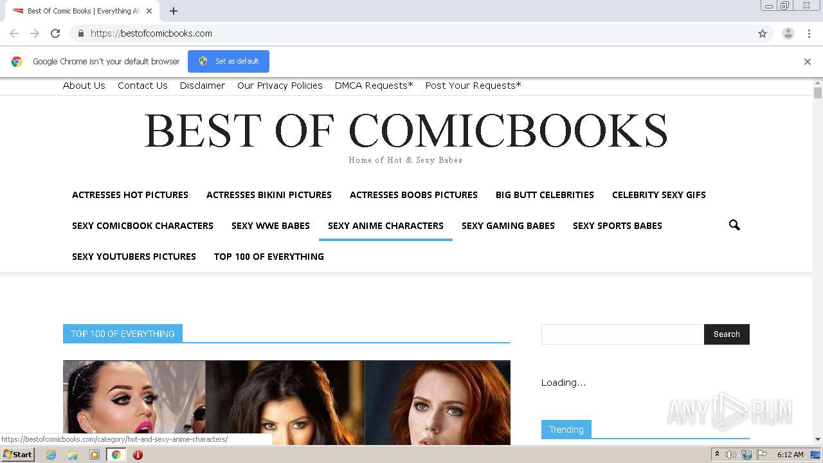Open Our Privacy Policies link

point(280,86)
